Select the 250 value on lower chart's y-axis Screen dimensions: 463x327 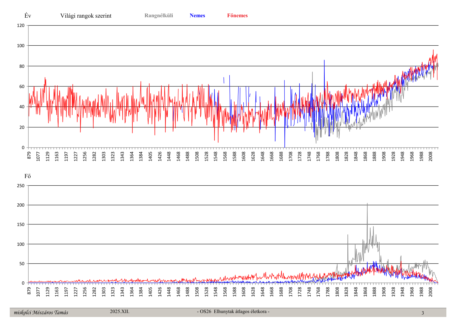point(21,186)
